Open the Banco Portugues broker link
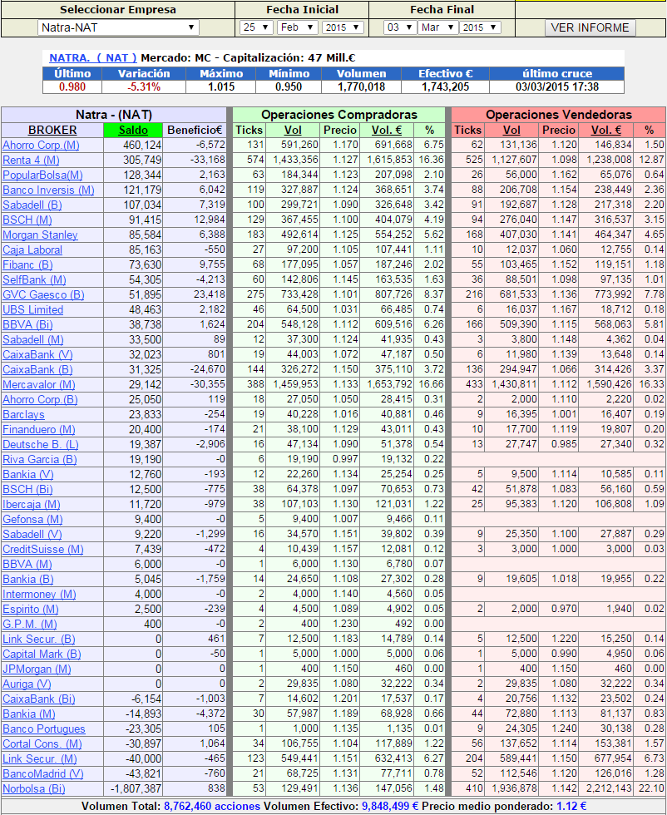 [44, 730]
